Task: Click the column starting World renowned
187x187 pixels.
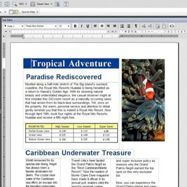Action: (42, 173)
